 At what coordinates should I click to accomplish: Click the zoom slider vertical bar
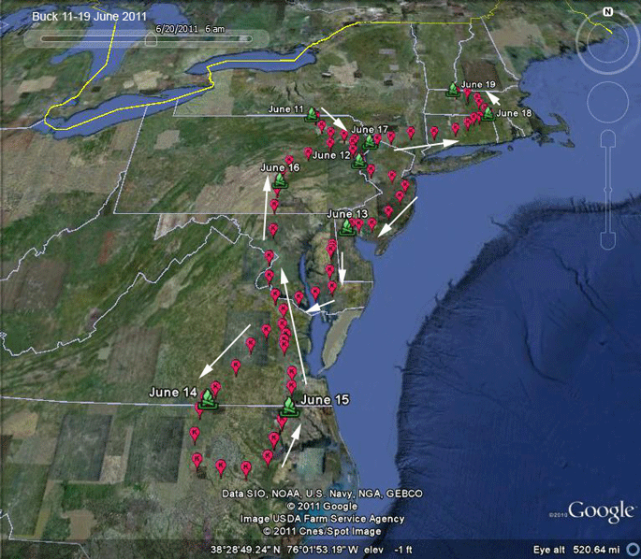coord(608,191)
